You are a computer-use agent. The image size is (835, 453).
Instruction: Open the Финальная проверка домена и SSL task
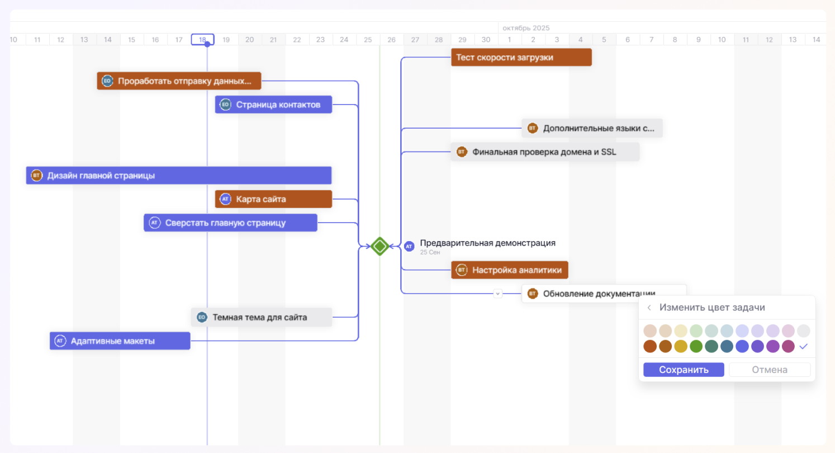(545, 152)
